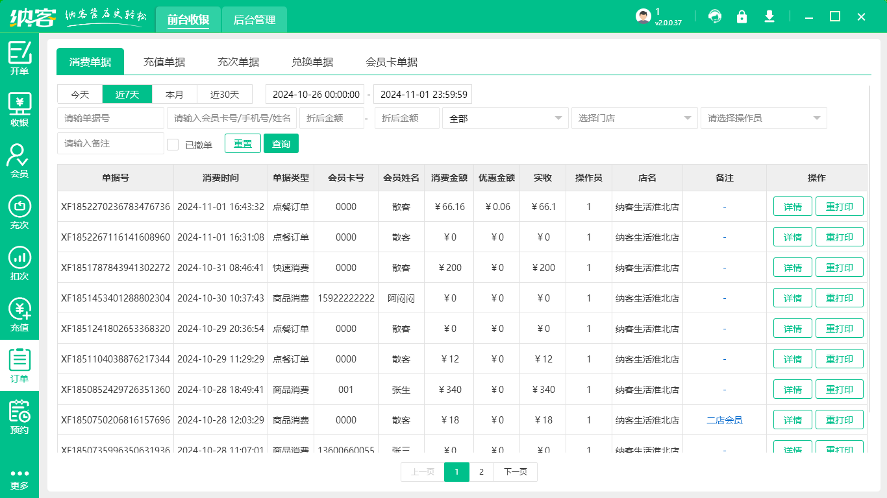This screenshot has width=887, height=498.
Task: Open the 二店会员 remark link
Action: pos(724,420)
